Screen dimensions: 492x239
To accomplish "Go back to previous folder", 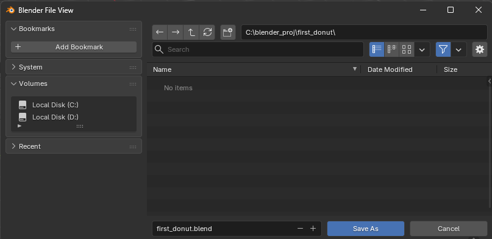I will (160, 32).
